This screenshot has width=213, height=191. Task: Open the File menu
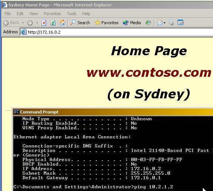[8, 14]
